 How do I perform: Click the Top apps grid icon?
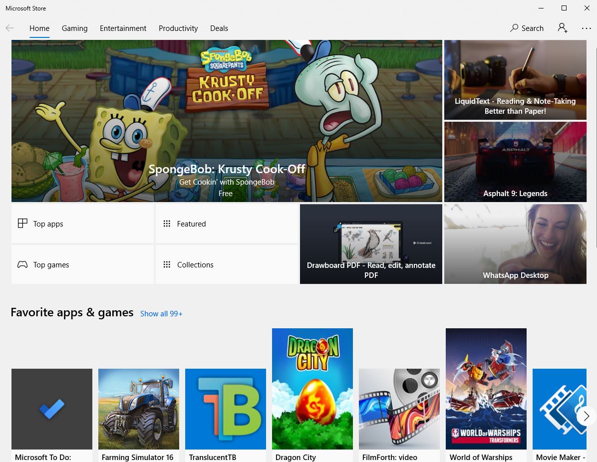click(x=22, y=224)
